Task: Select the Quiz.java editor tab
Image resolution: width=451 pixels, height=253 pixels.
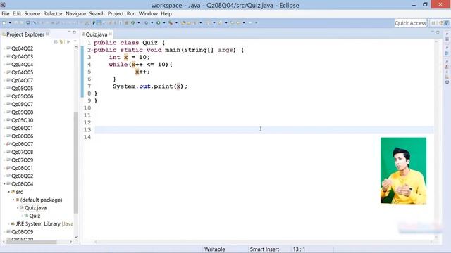Action: 97,34
